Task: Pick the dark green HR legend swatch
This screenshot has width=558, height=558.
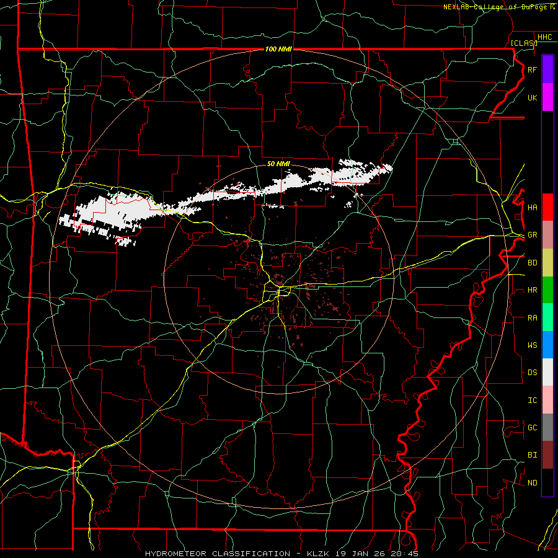Action: tap(547, 290)
